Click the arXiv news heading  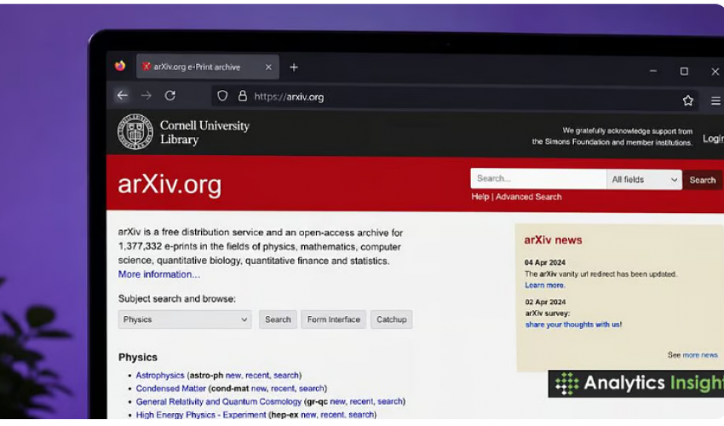coord(553,239)
